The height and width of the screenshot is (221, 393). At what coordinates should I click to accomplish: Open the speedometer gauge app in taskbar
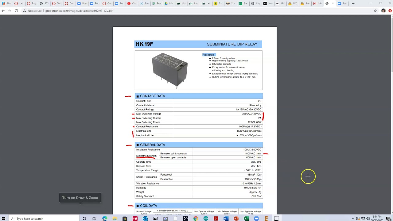185,219
